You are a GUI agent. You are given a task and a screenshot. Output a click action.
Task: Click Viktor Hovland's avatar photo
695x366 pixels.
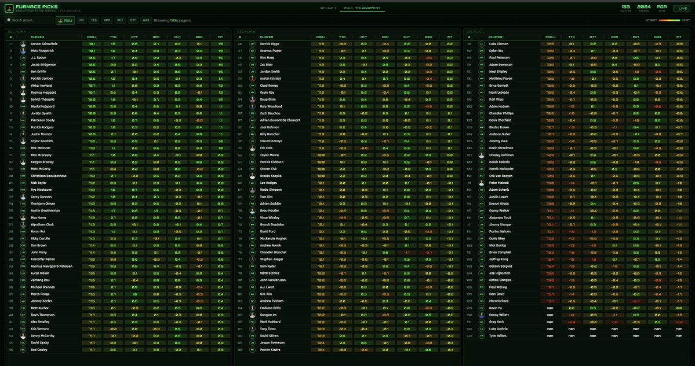(23, 86)
